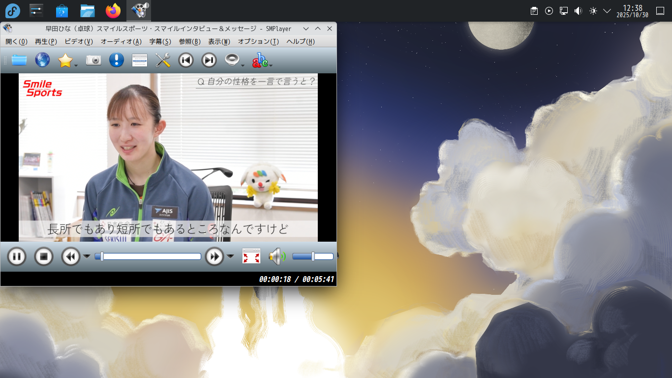Screen dimensions: 672x378
Task: Launch Firefox from the taskbar
Action: point(113,10)
